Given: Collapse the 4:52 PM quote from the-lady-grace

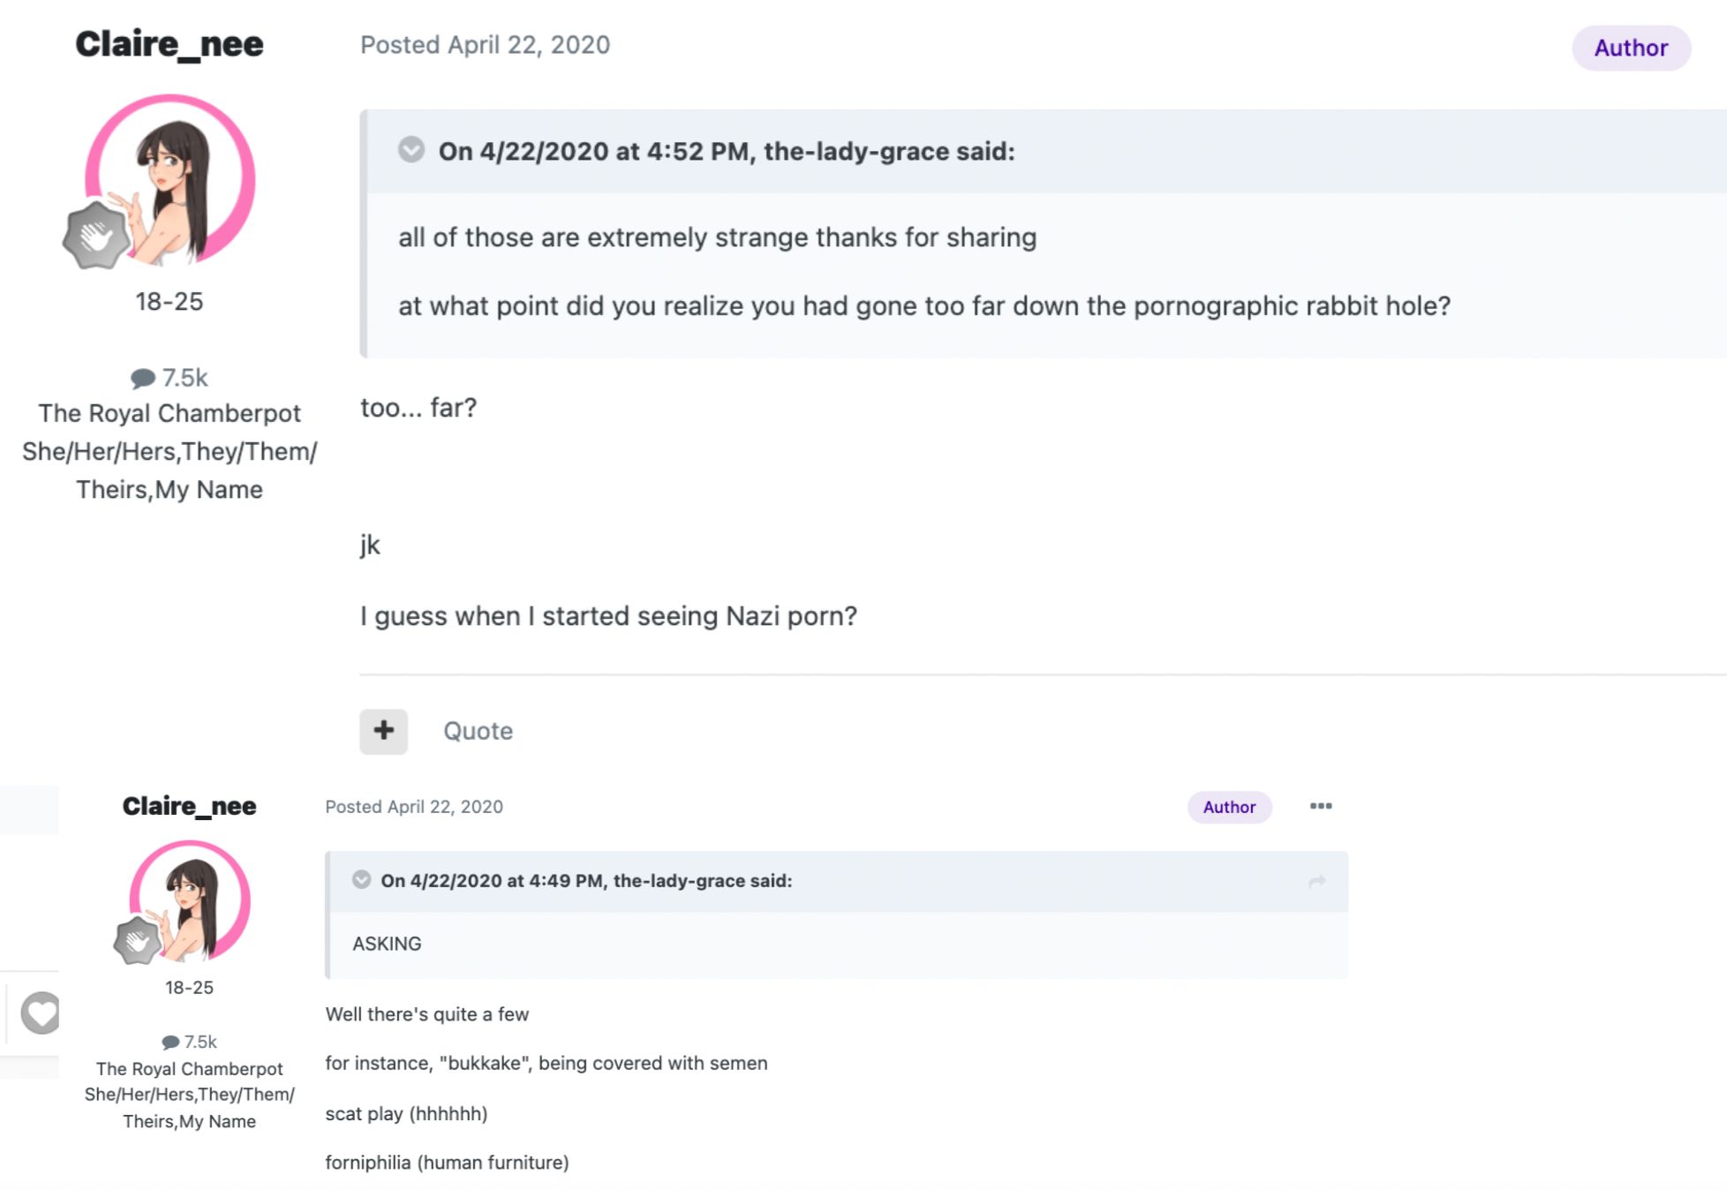Looking at the screenshot, I should [x=411, y=150].
